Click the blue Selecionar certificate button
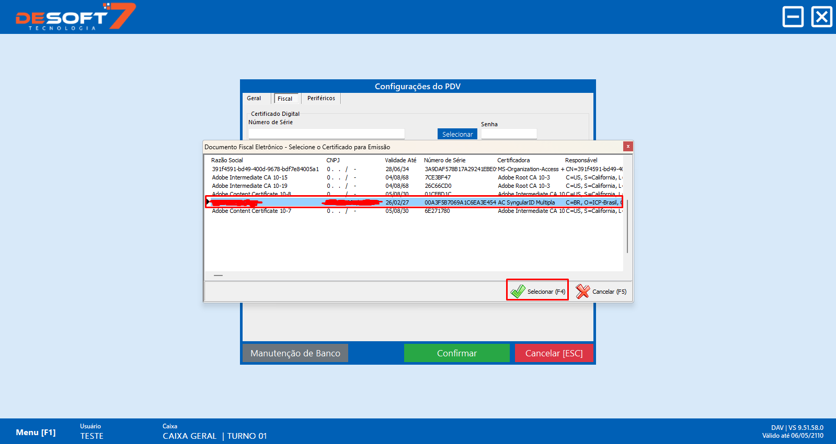This screenshot has width=836, height=444. click(457, 134)
